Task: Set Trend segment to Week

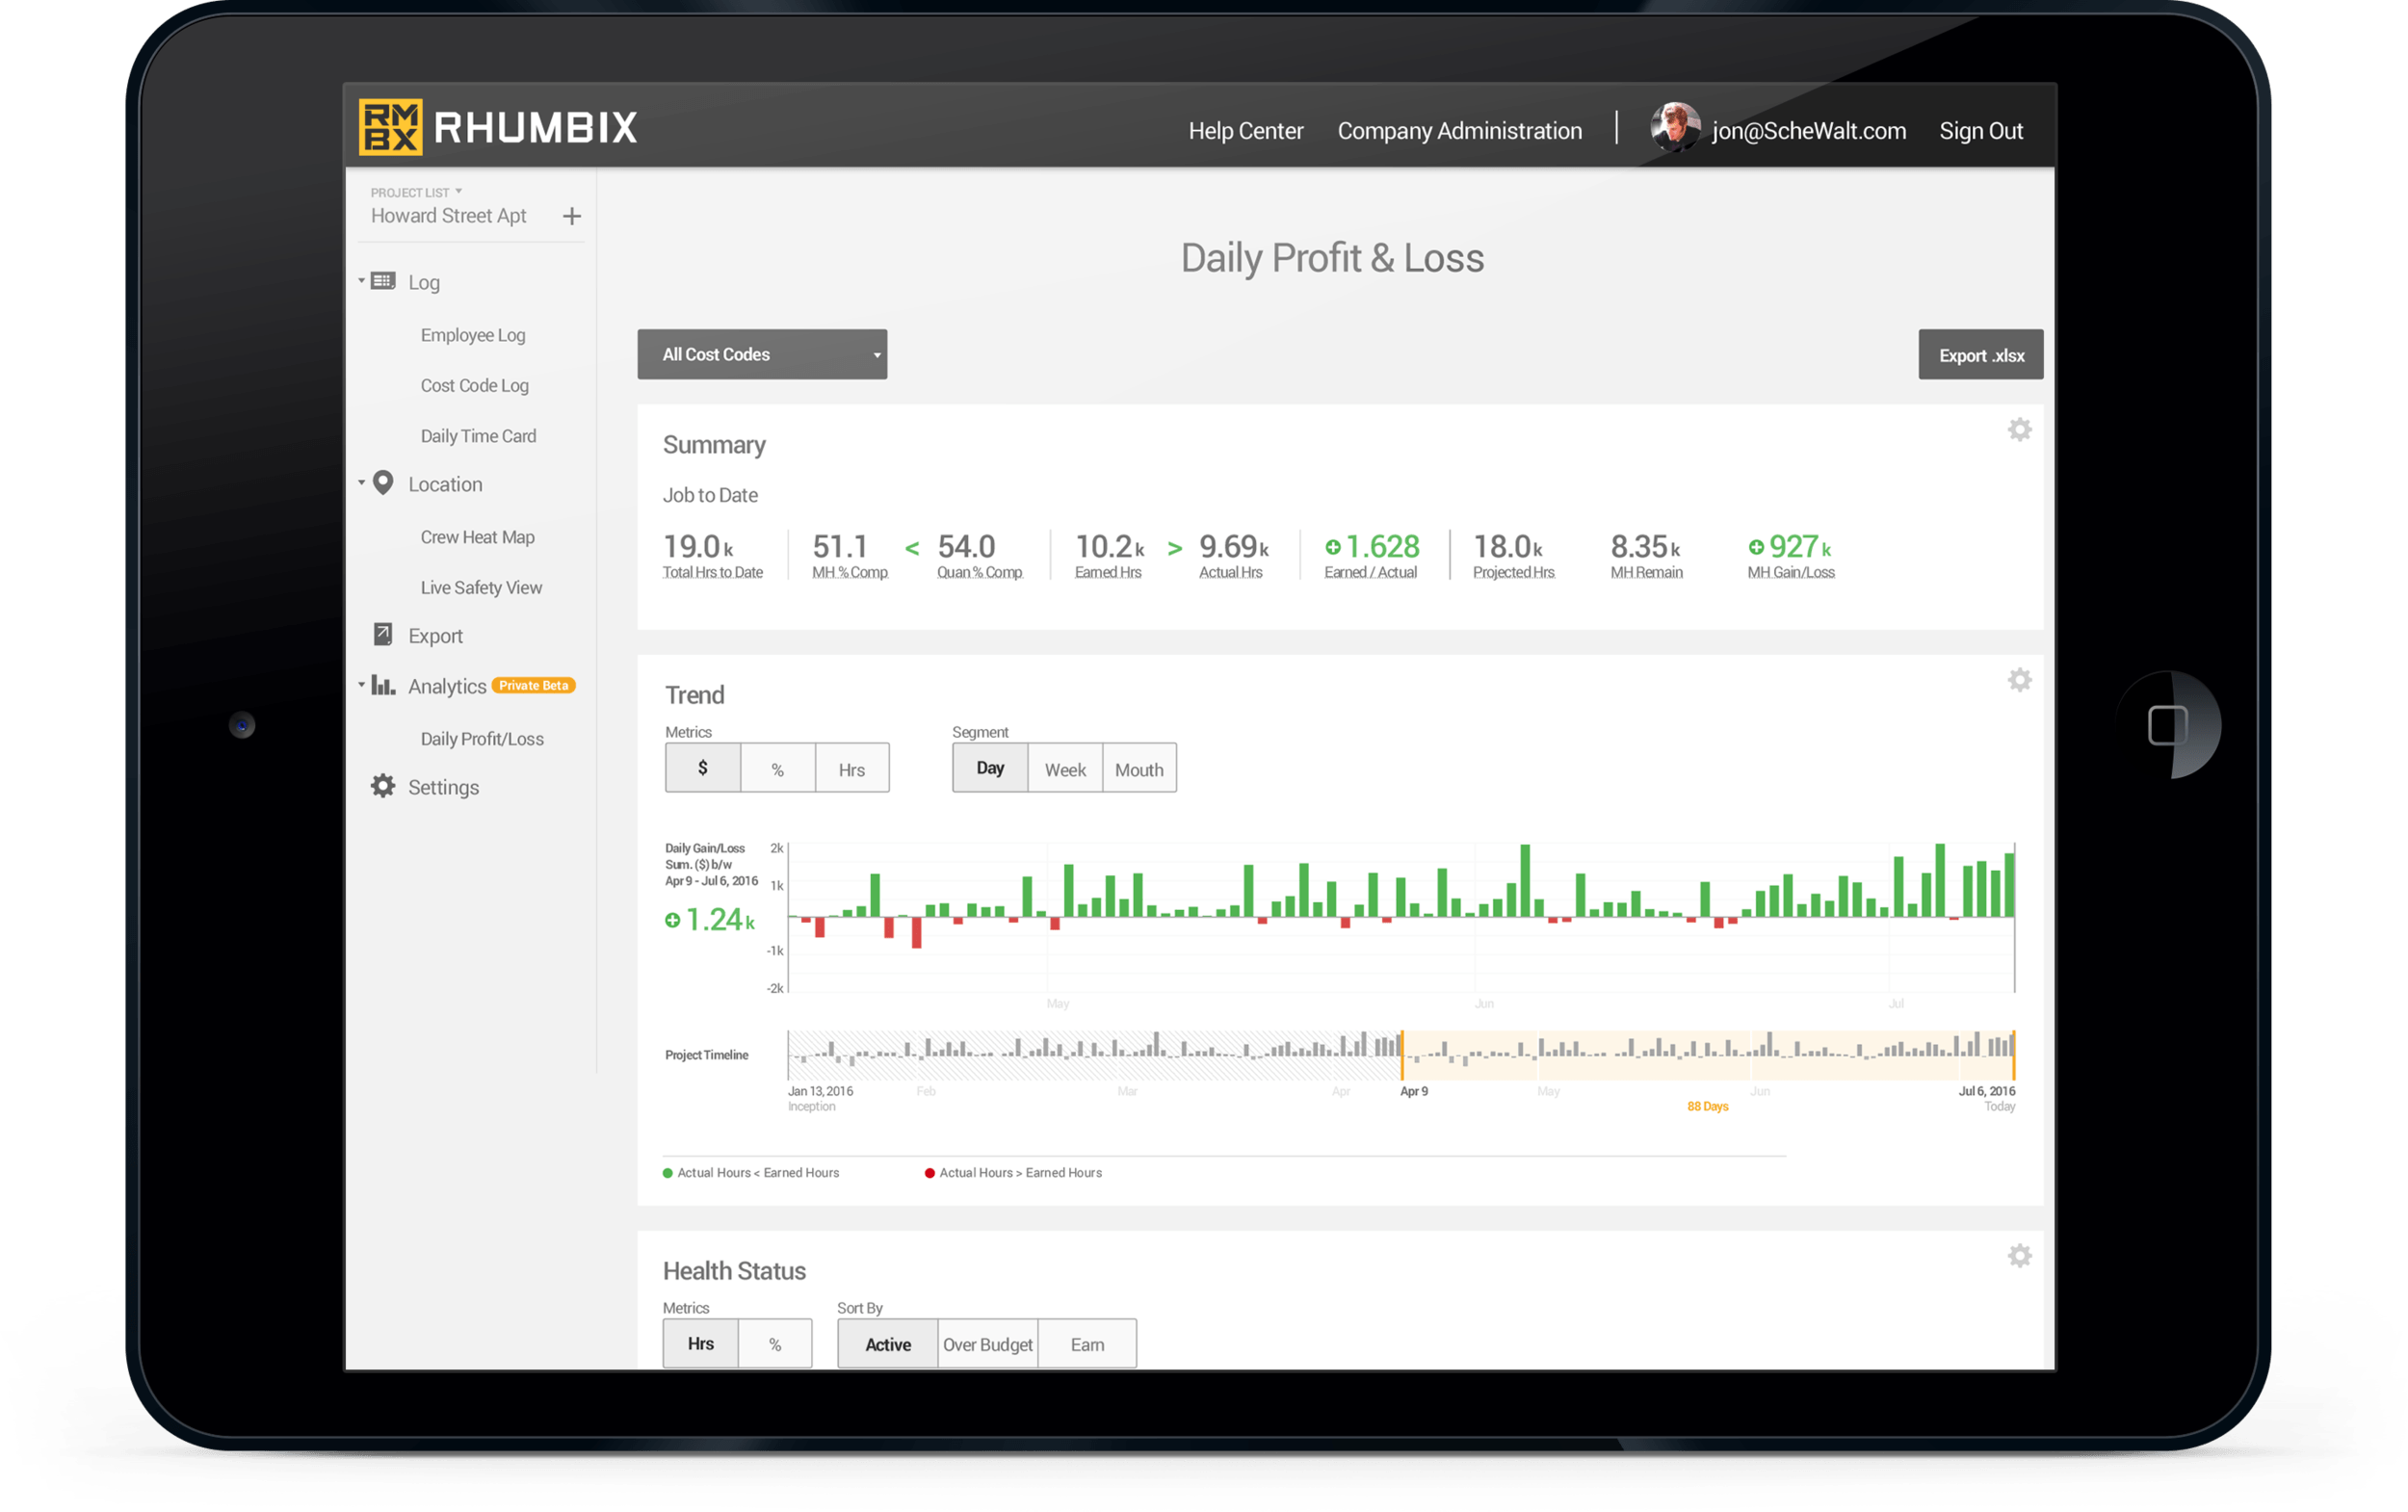Action: [x=1064, y=769]
